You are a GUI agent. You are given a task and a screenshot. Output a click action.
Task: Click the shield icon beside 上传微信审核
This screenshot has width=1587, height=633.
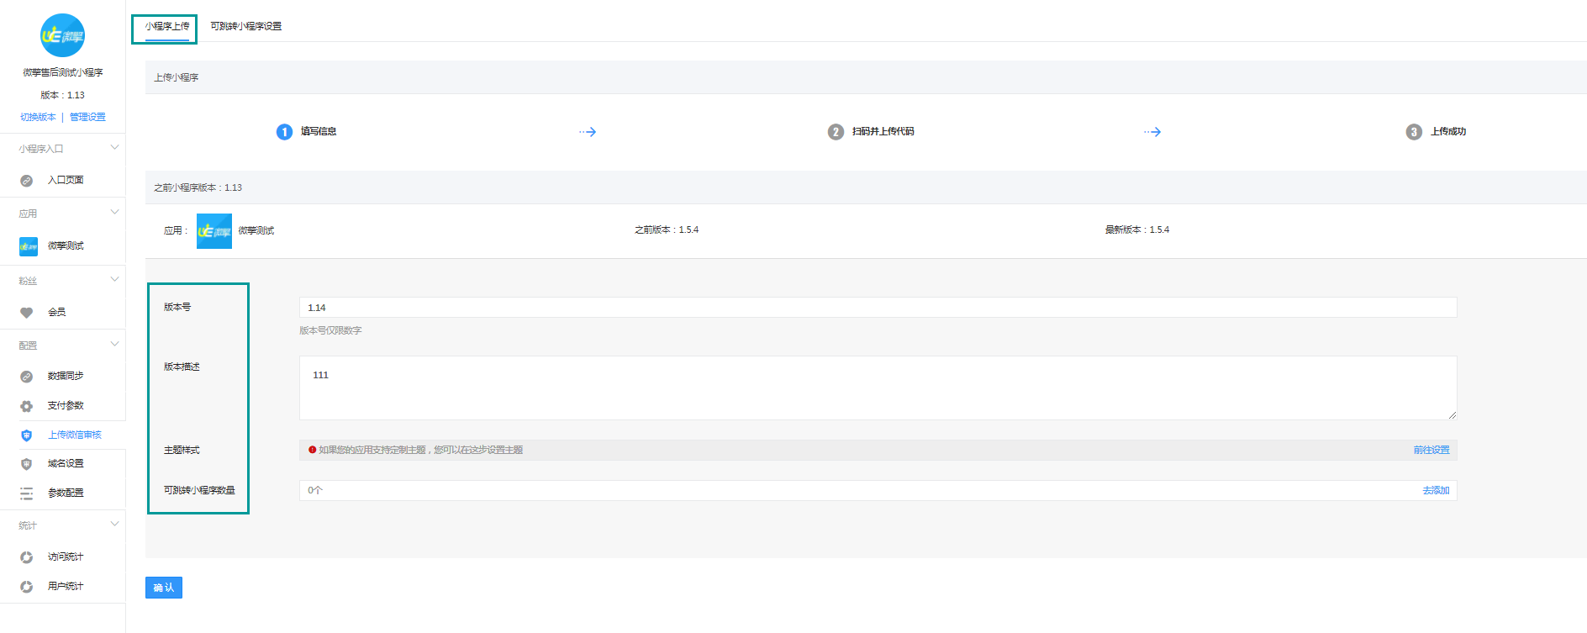pyautogui.click(x=27, y=435)
